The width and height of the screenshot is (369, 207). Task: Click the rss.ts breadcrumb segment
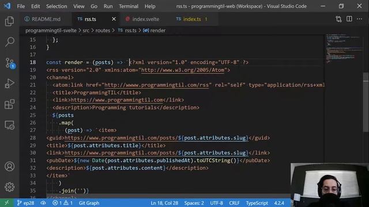pos(127,30)
